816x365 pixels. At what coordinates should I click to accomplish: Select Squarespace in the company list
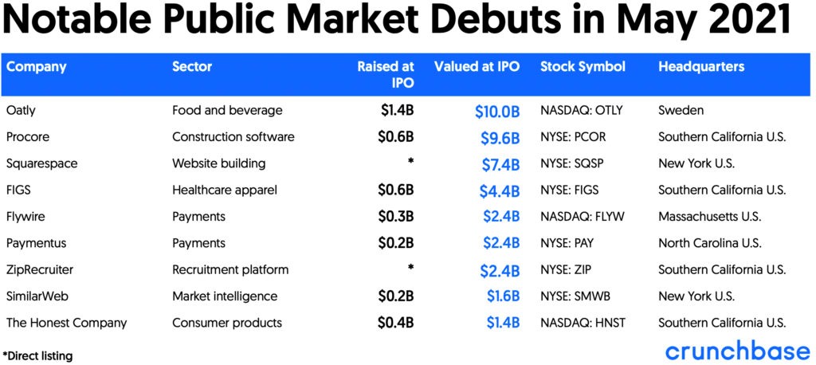click(41, 163)
